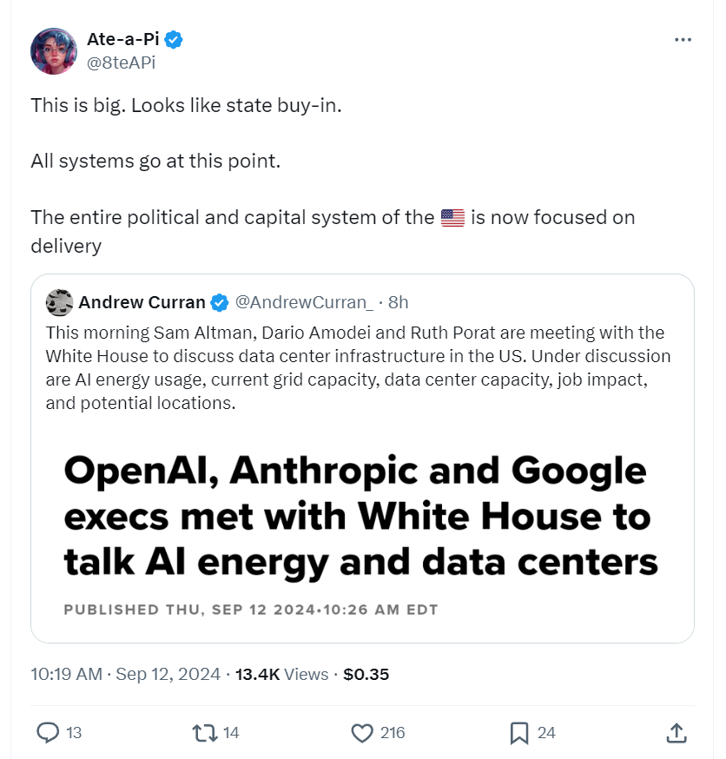Click the reply speech bubble icon
Image resolution: width=726 pixels, height=759 pixels.
(x=48, y=733)
